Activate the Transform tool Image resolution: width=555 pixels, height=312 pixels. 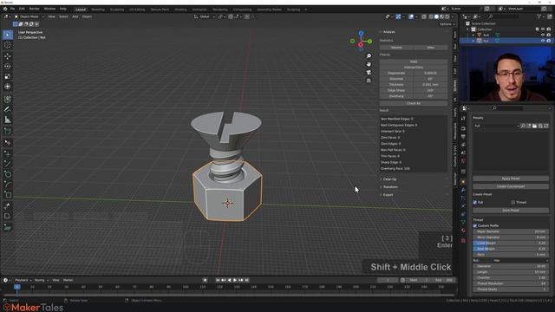[x=8, y=87]
